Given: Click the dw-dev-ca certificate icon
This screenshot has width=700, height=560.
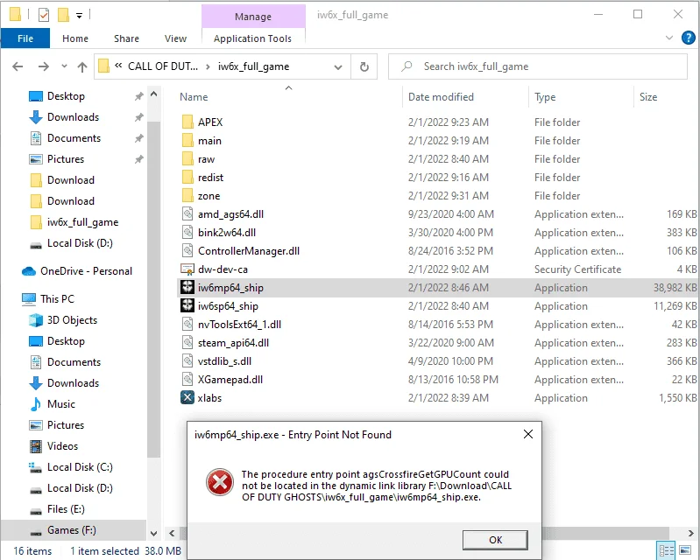Looking at the screenshot, I should 187,269.
